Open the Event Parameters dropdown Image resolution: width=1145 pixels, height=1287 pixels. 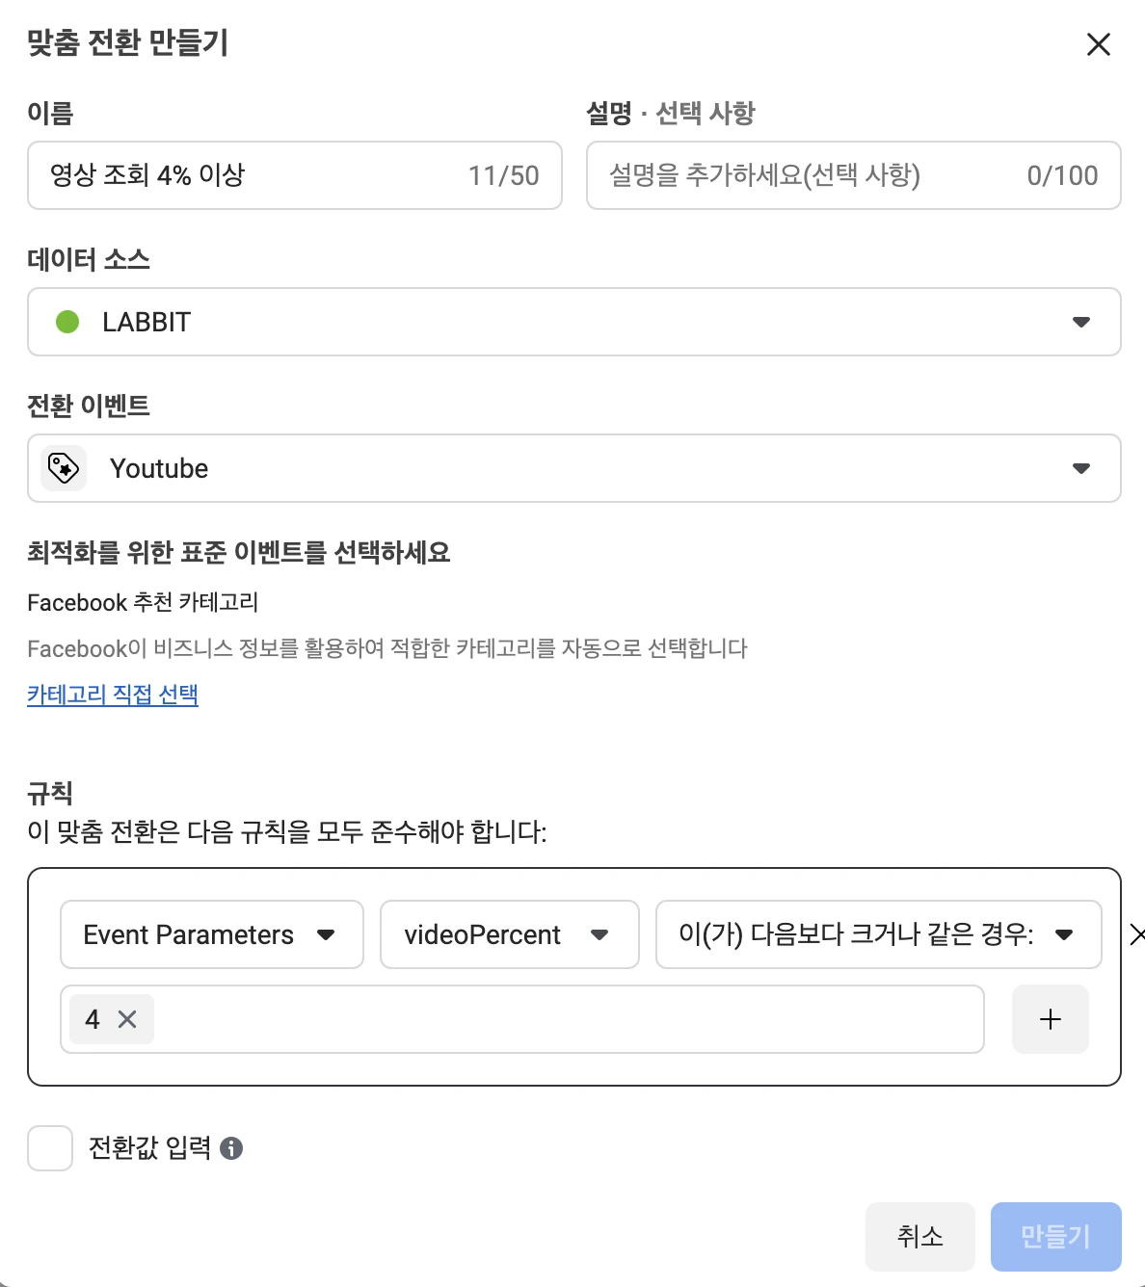click(x=211, y=934)
